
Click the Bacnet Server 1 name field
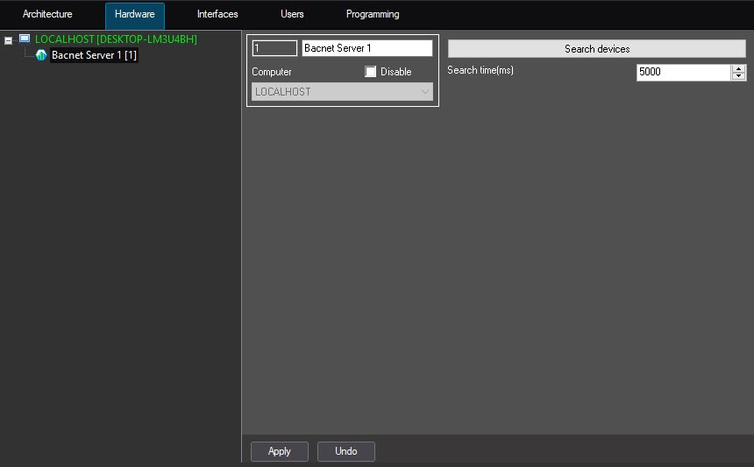(x=366, y=48)
